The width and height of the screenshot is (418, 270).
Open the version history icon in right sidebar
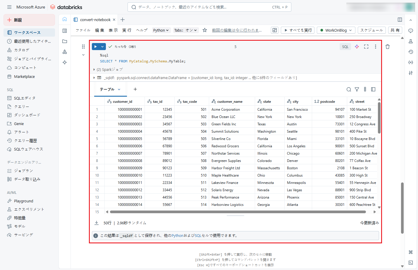[x=411, y=52]
